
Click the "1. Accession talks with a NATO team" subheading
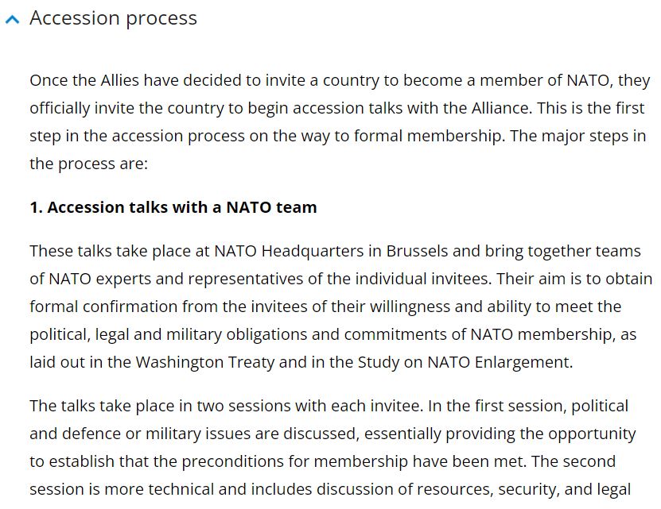(x=173, y=207)
